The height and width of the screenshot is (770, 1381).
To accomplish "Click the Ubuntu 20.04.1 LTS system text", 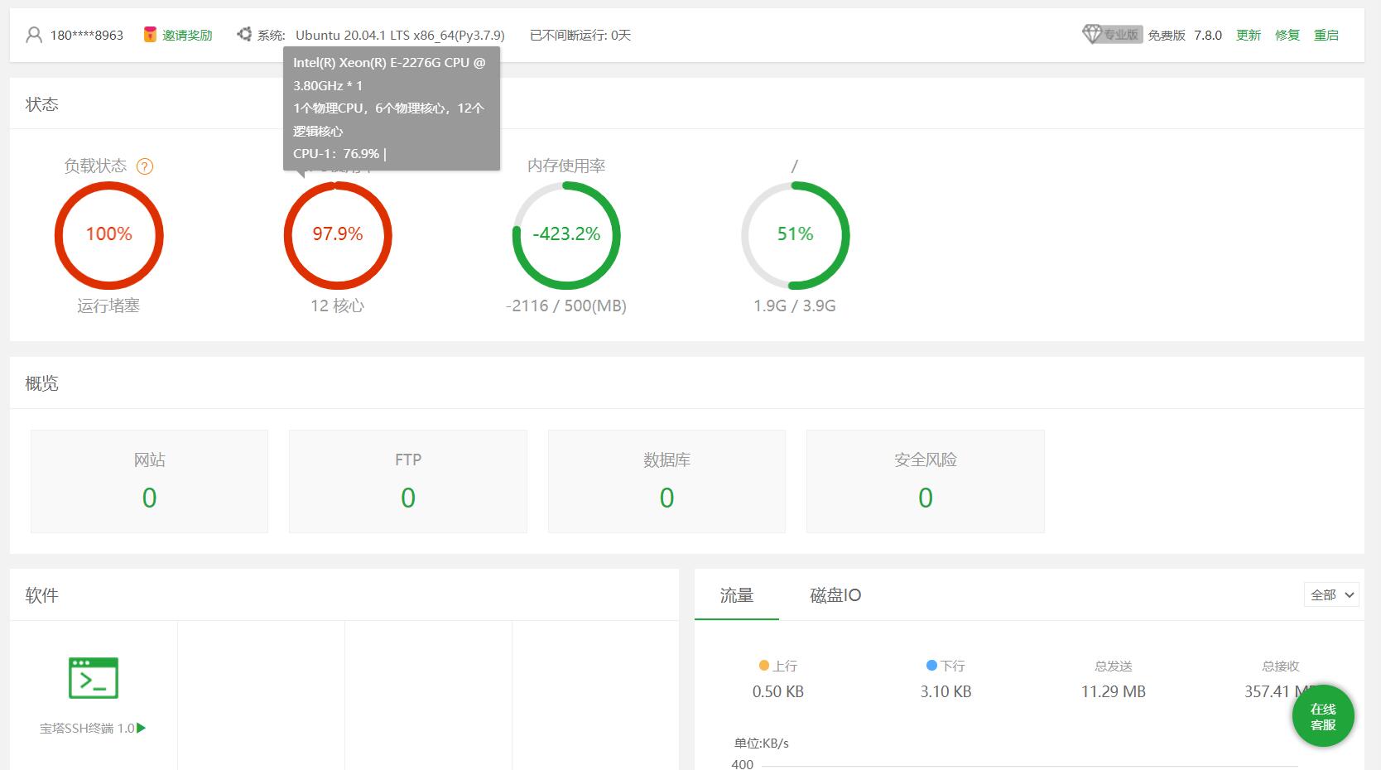I will (400, 35).
